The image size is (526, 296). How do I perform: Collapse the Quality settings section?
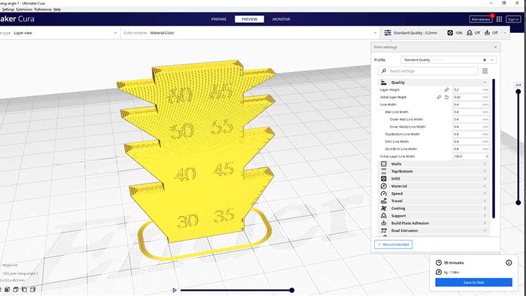(x=485, y=82)
